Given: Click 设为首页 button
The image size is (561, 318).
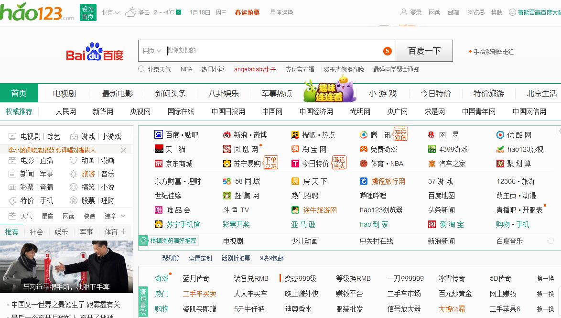Looking at the screenshot, I should [x=87, y=12].
